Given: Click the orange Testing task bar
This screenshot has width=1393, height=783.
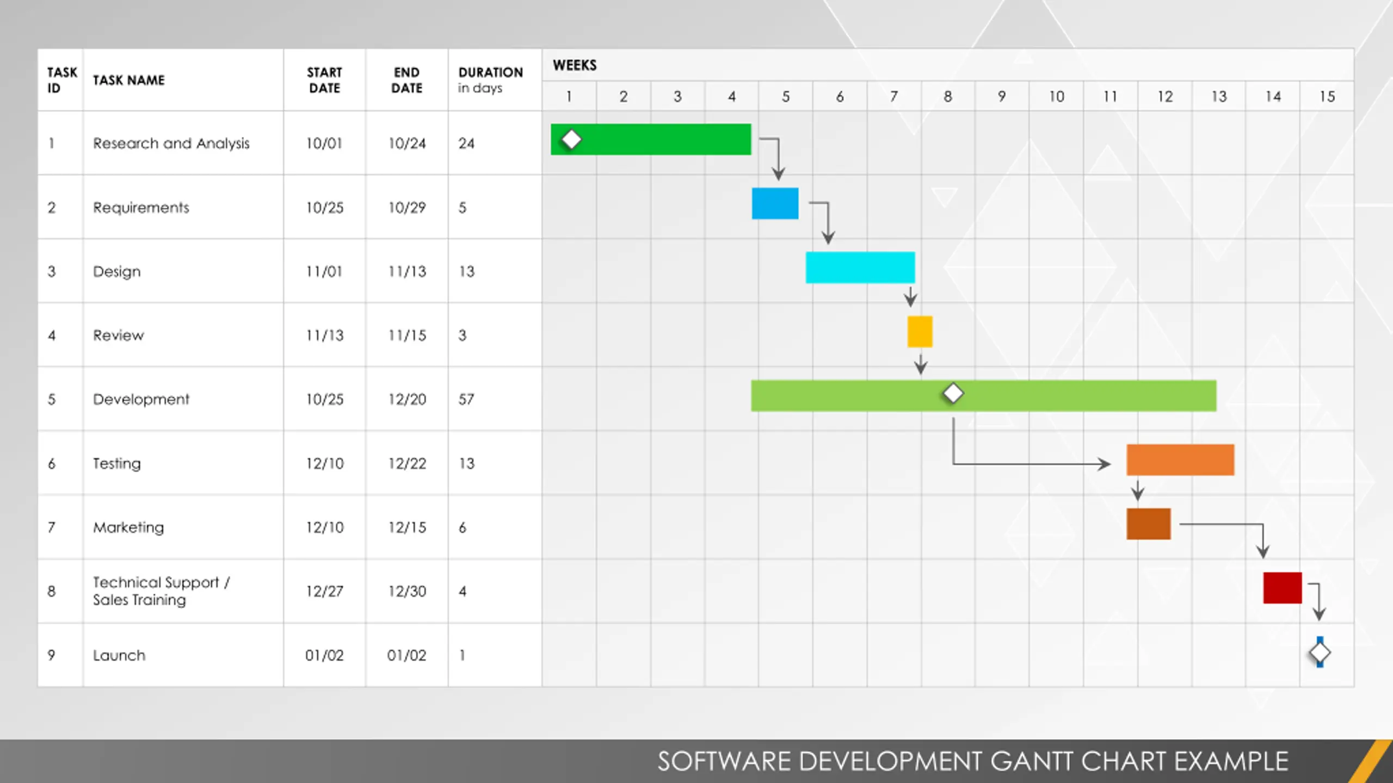Looking at the screenshot, I should (1180, 460).
